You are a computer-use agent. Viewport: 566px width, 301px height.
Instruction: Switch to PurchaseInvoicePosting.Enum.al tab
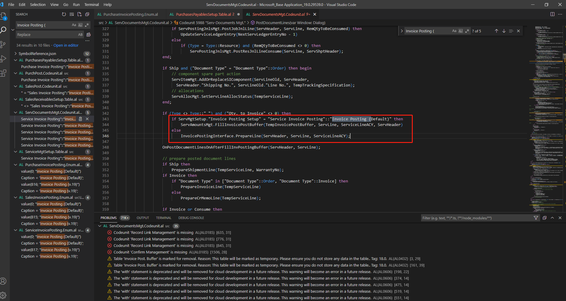[131, 14]
